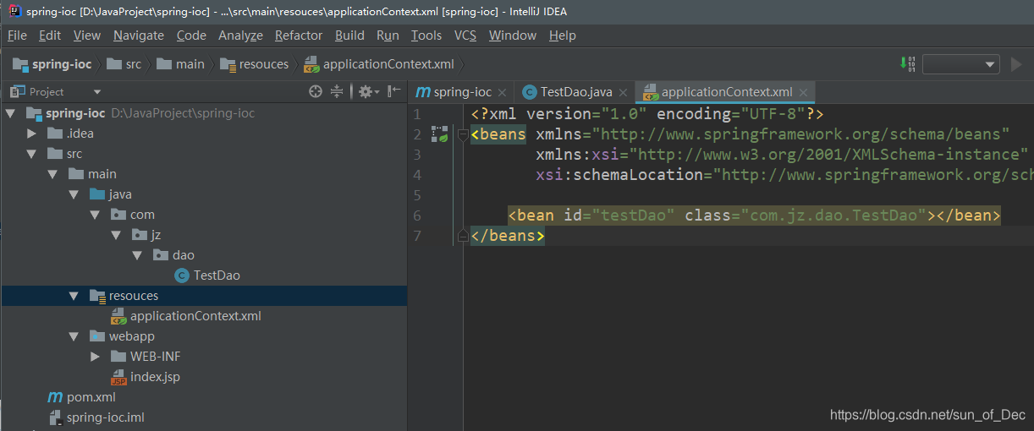
Task: Close the spring-ioc editor tab
Action: (x=502, y=93)
